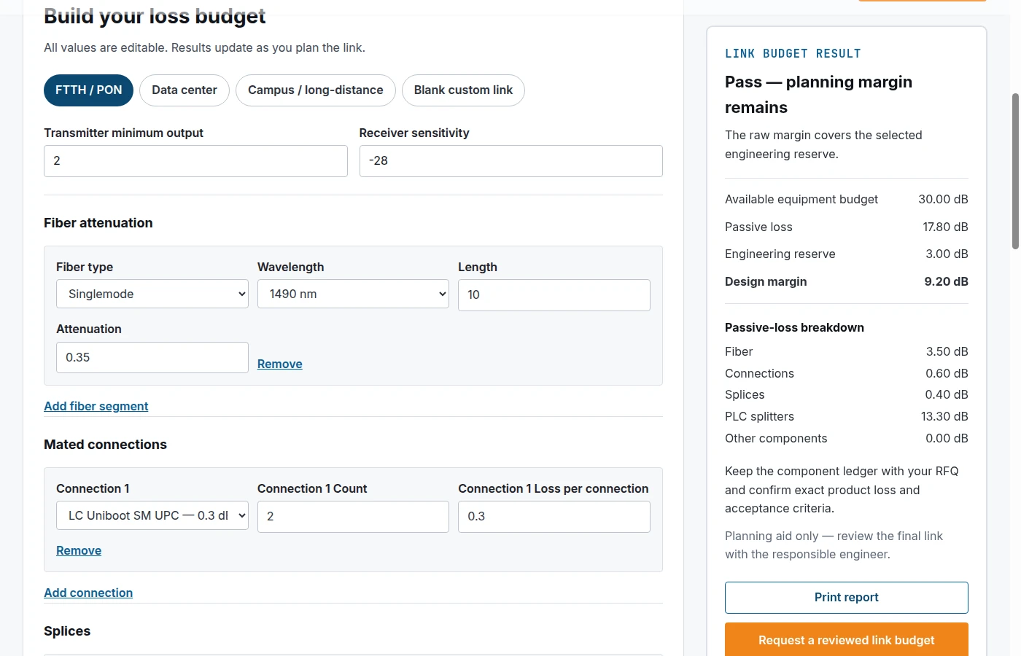Click the Design margin value 9.20 dB
The image size is (1021, 656).
[x=946, y=281]
